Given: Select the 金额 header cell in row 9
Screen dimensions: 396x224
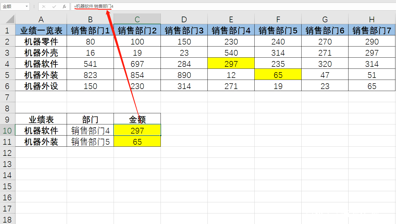Looking at the screenshot, I should coord(137,119).
